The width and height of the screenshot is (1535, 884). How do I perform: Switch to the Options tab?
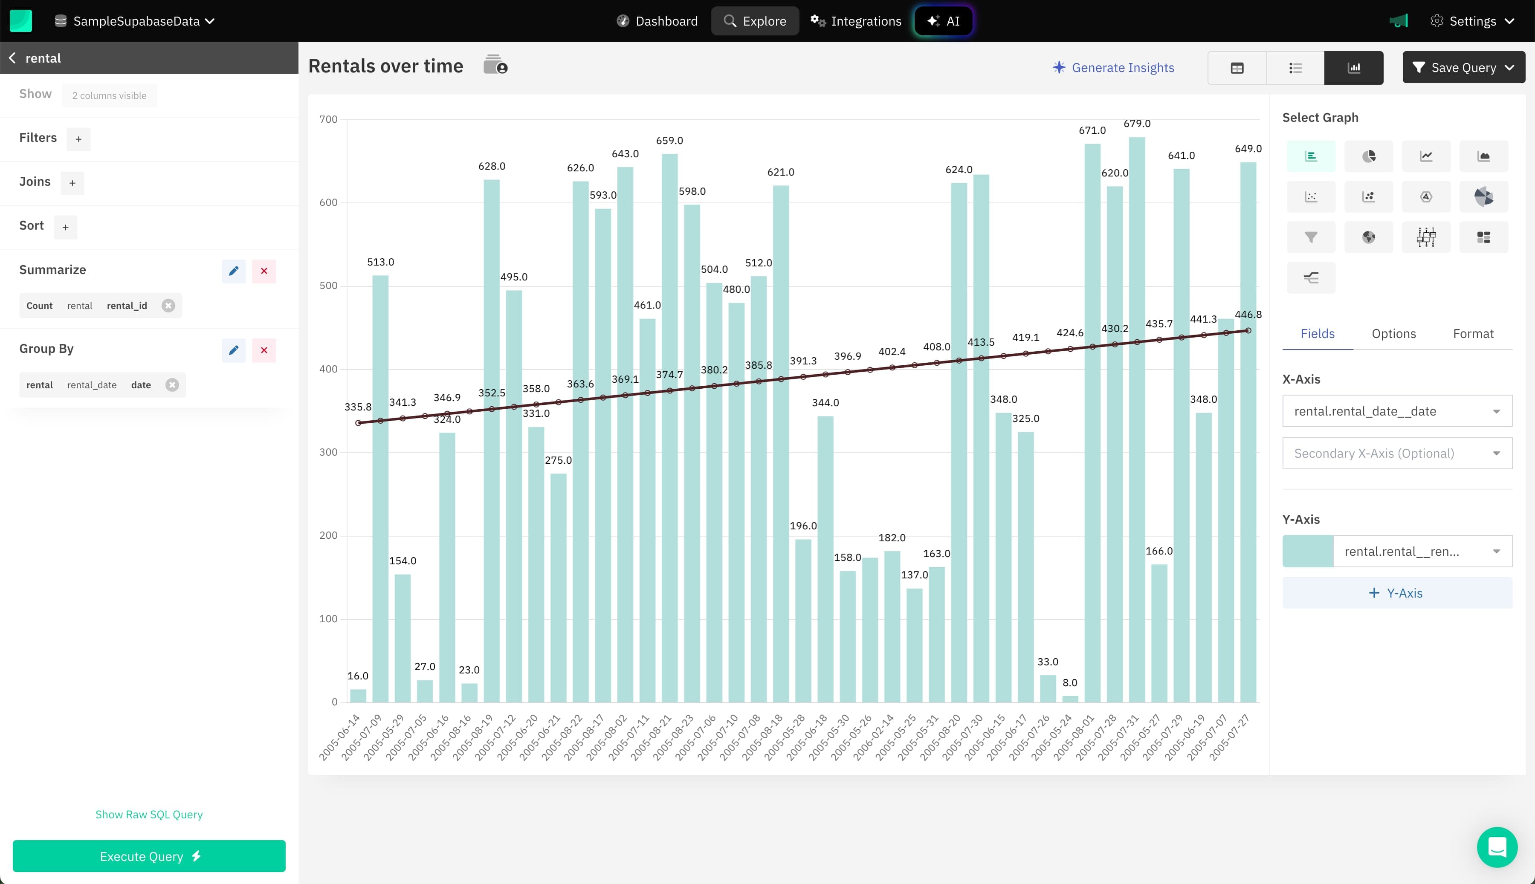[1393, 333]
